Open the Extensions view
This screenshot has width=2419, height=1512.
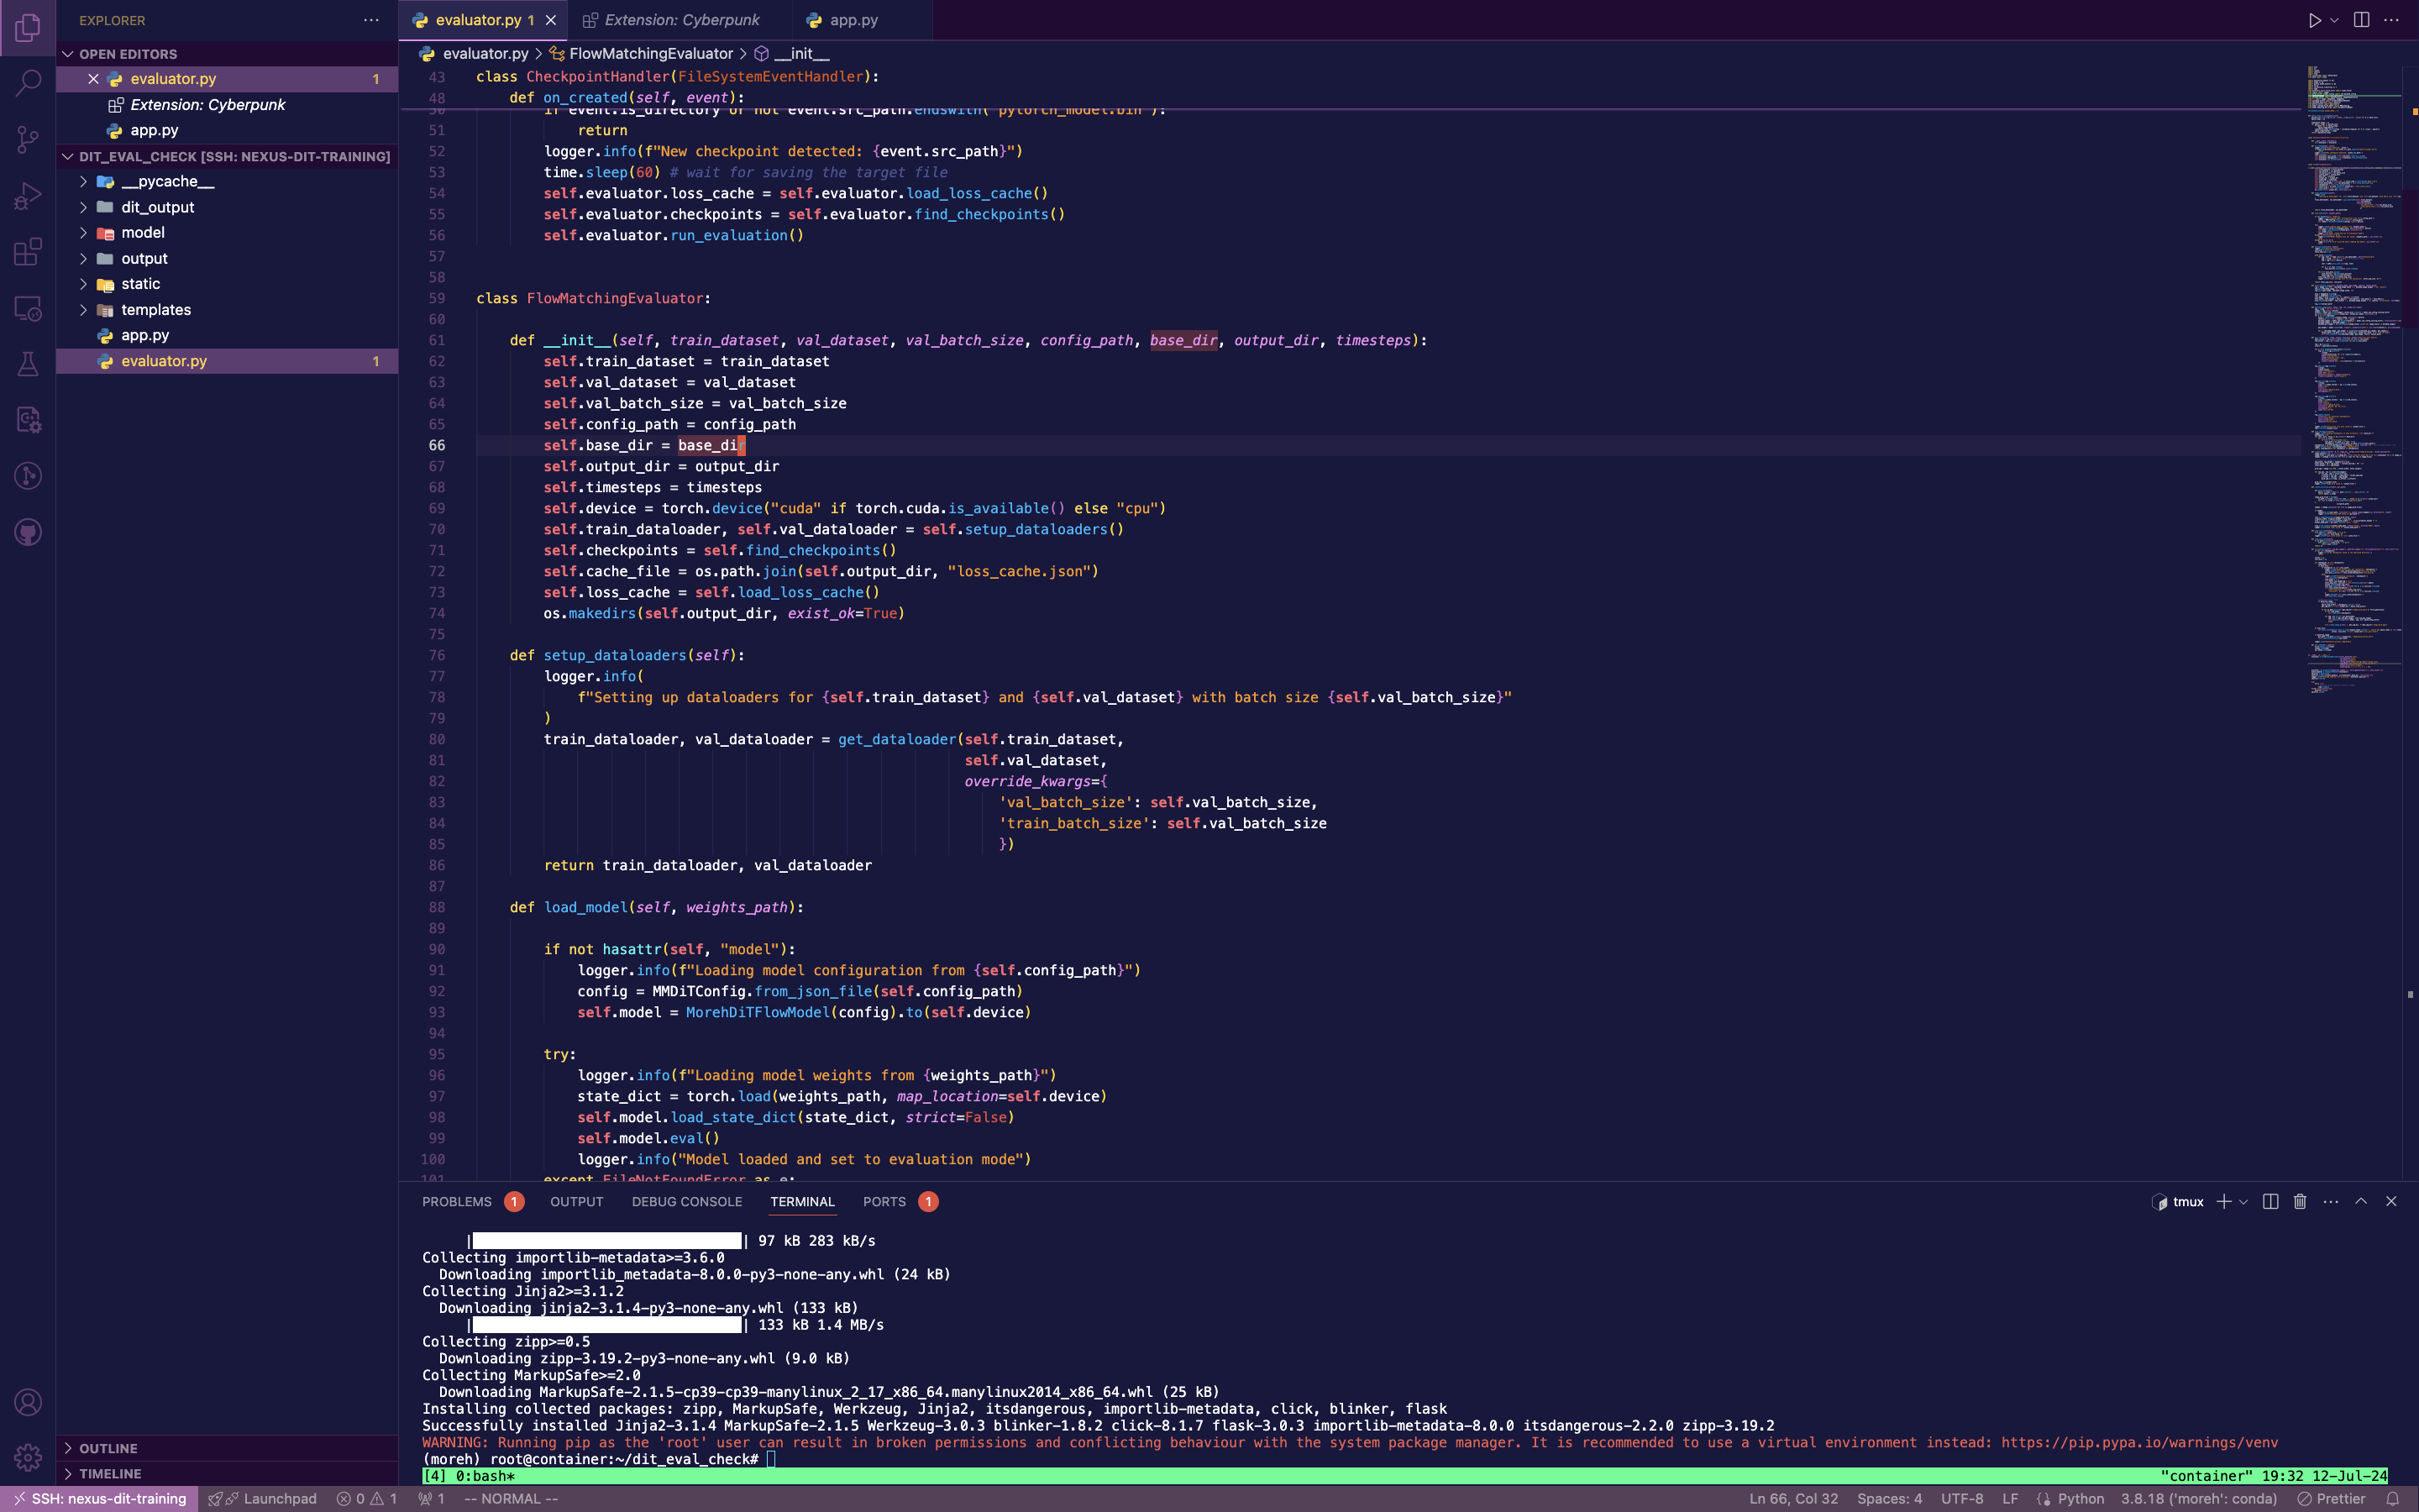click(28, 251)
